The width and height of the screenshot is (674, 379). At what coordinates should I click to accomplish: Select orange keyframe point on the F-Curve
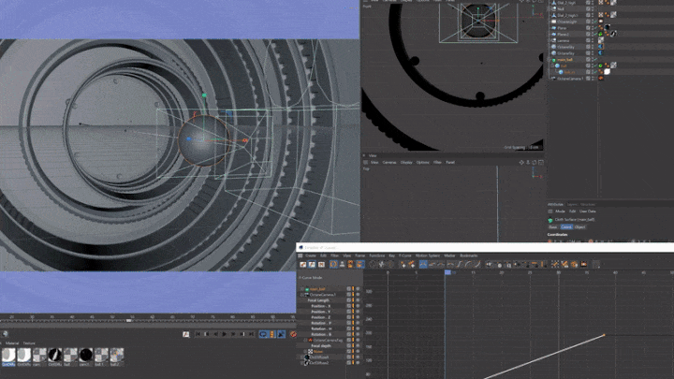[x=604, y=335]
